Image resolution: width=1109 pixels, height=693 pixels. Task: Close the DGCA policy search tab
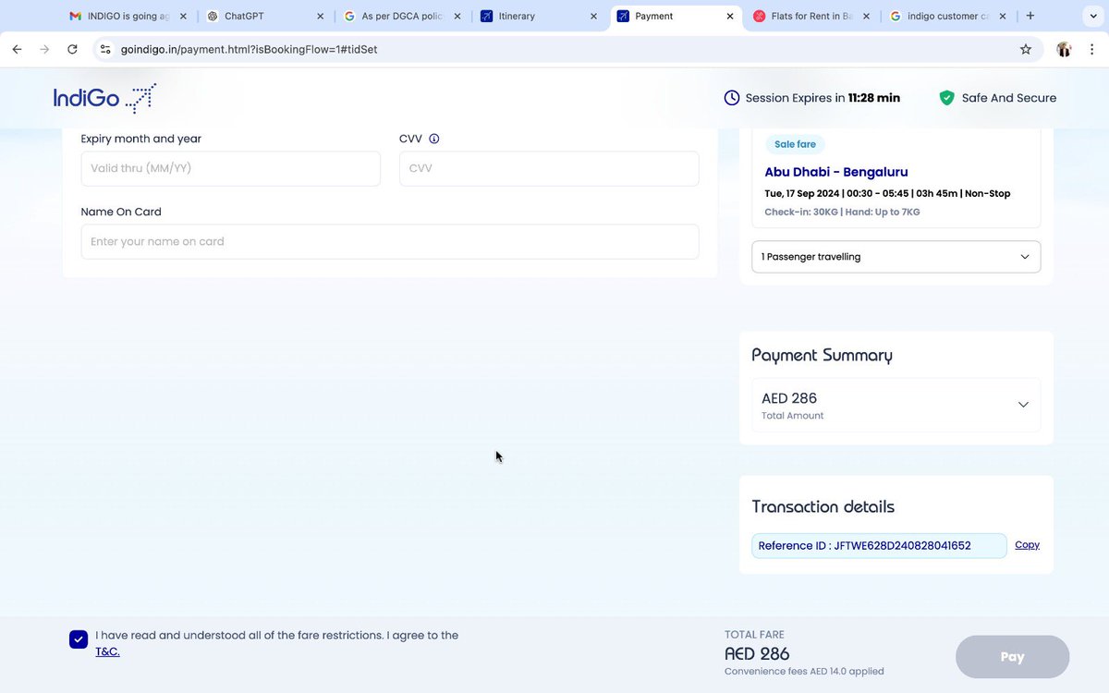pyautogui.click(x=457, y=16)
